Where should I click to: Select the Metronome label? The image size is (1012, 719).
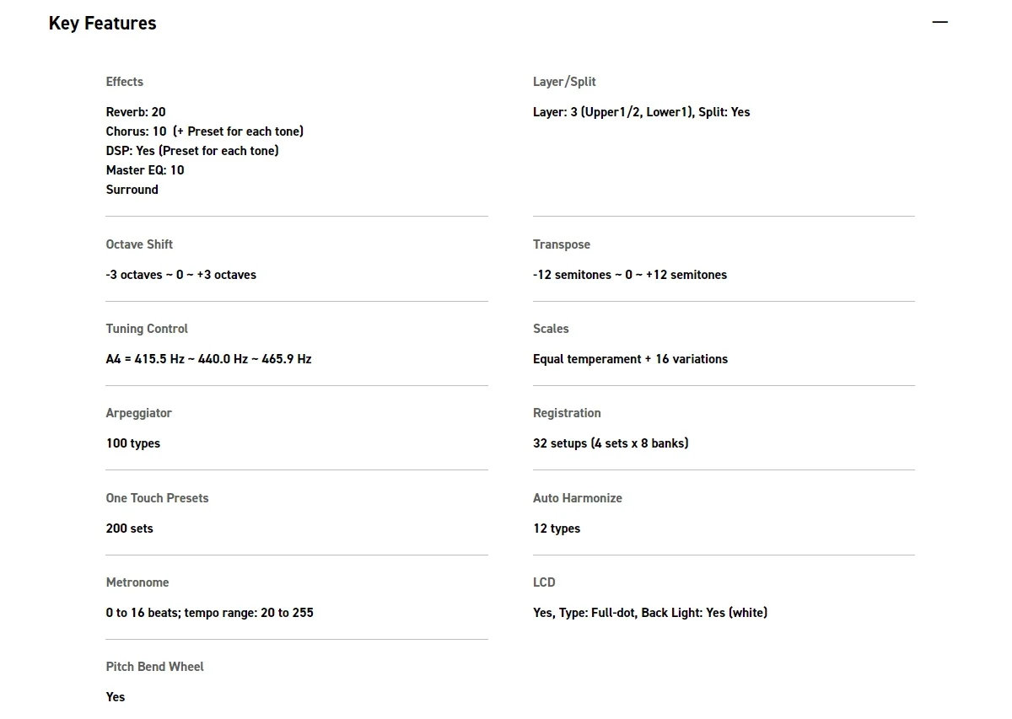[137, 582]
